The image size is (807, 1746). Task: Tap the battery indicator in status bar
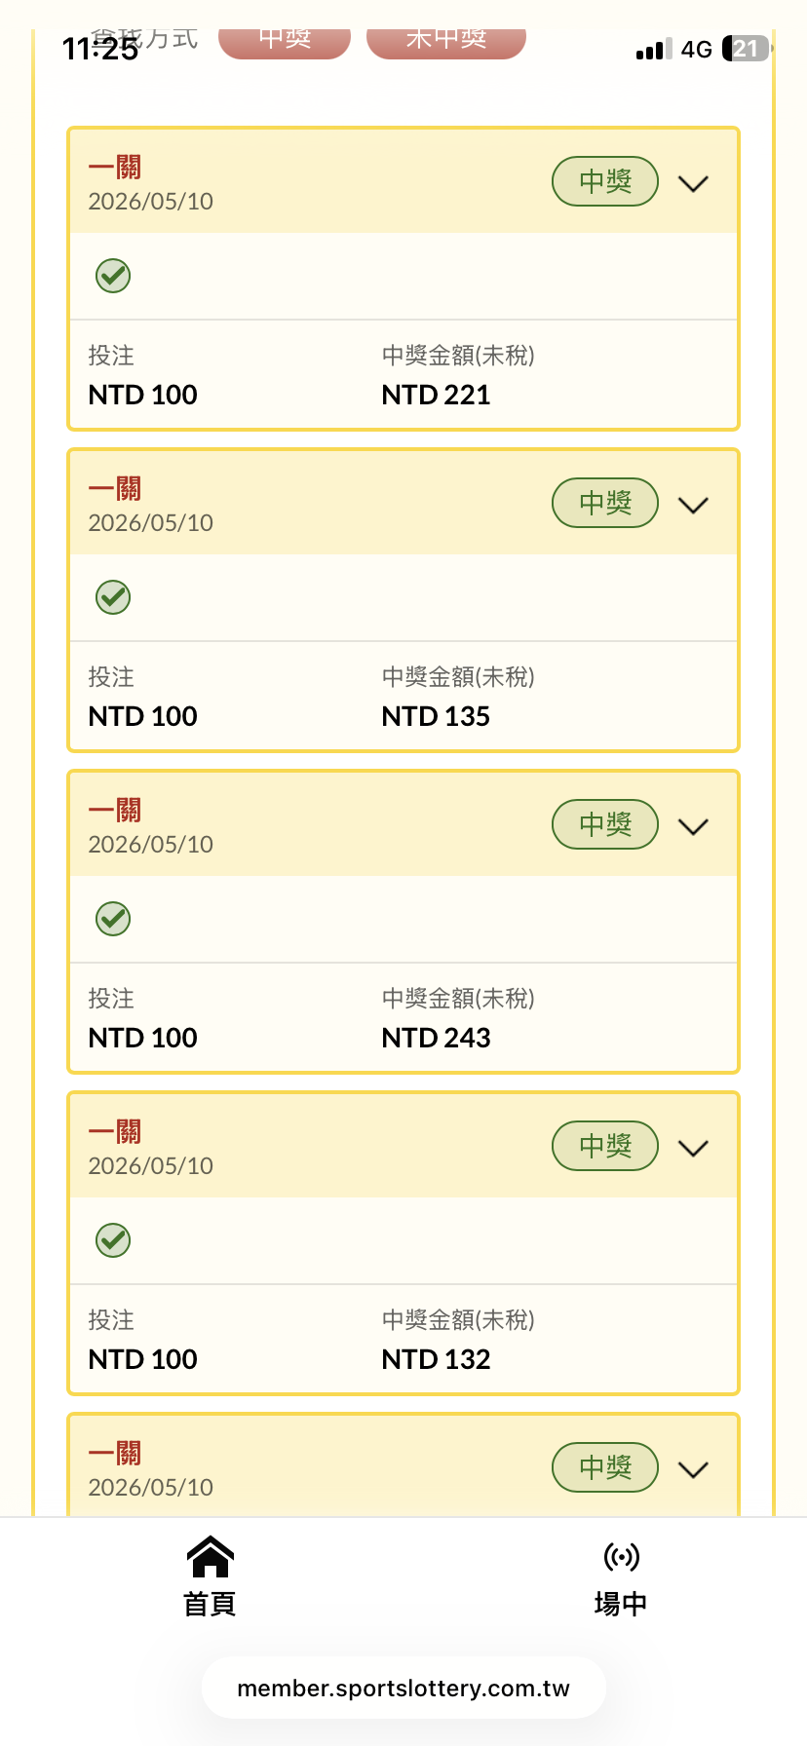point(747,49)
